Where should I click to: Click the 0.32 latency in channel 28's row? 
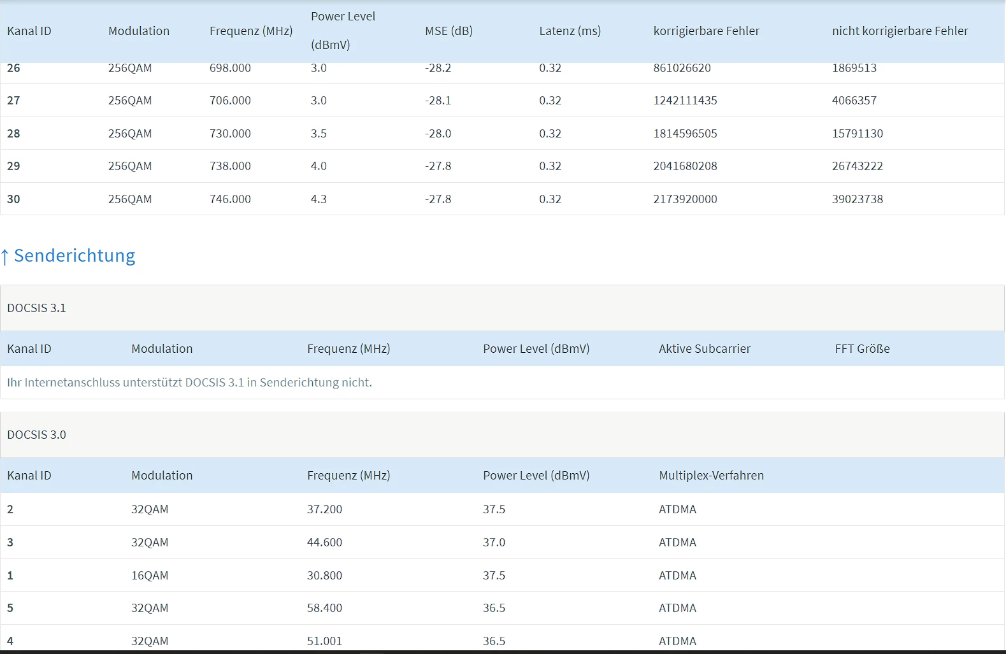click(x=550, y=134)
